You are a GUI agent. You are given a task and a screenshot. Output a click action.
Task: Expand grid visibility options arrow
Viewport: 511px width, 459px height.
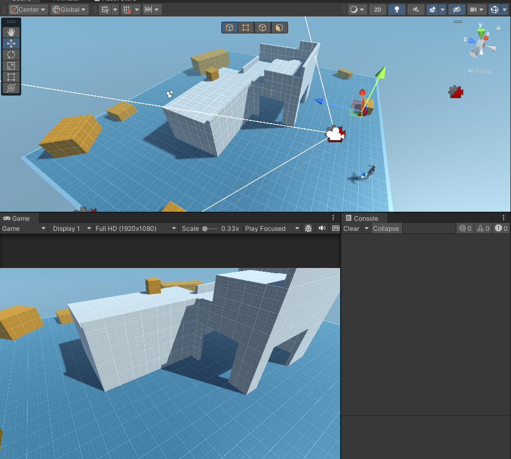pyautogui.click(x=115, y=10)
